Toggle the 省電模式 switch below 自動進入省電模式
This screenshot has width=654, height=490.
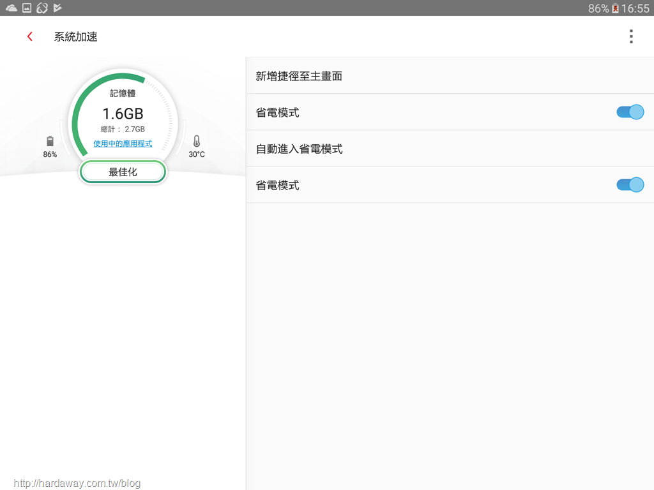click(x=630, y=185)
